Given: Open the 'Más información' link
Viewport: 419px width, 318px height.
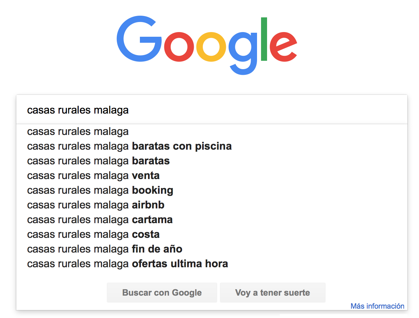Looking at the screenshot, I should point(378,306).
